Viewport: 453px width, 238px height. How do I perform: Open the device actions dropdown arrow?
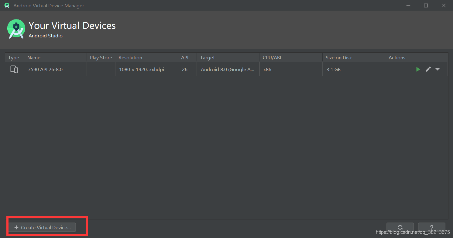pyautogui.click(x=438, y=69)
